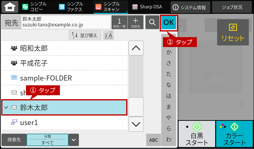
Task: Deselect the checked 鈴木太郎 entry
Action: coord(64,108)
